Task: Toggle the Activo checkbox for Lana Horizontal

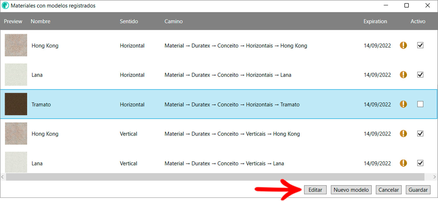Action: (x=420, y=75)
